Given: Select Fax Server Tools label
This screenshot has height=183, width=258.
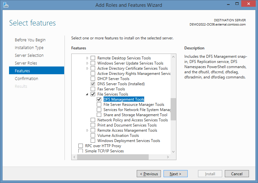Looking at the screenshot, I should (x=111, y=89).
